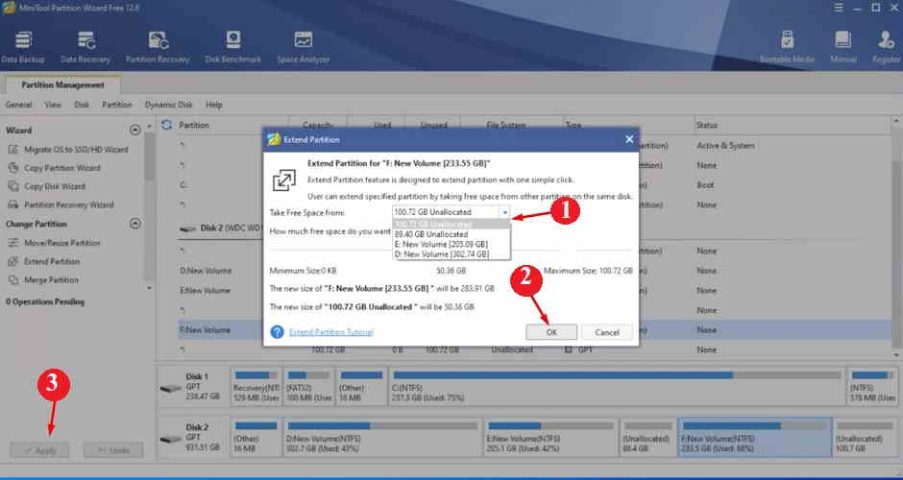The width and height of the screenshot is (903, 480).
Task: Open Space Analyzer
Action: (303, 48)
